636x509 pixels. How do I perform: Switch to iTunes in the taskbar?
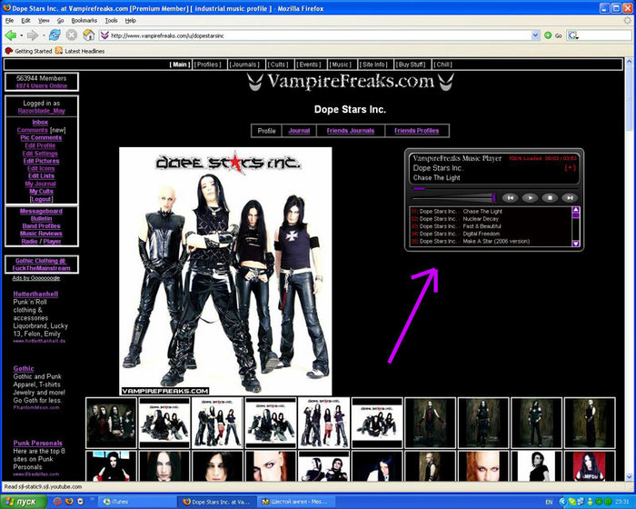point(137,502)
